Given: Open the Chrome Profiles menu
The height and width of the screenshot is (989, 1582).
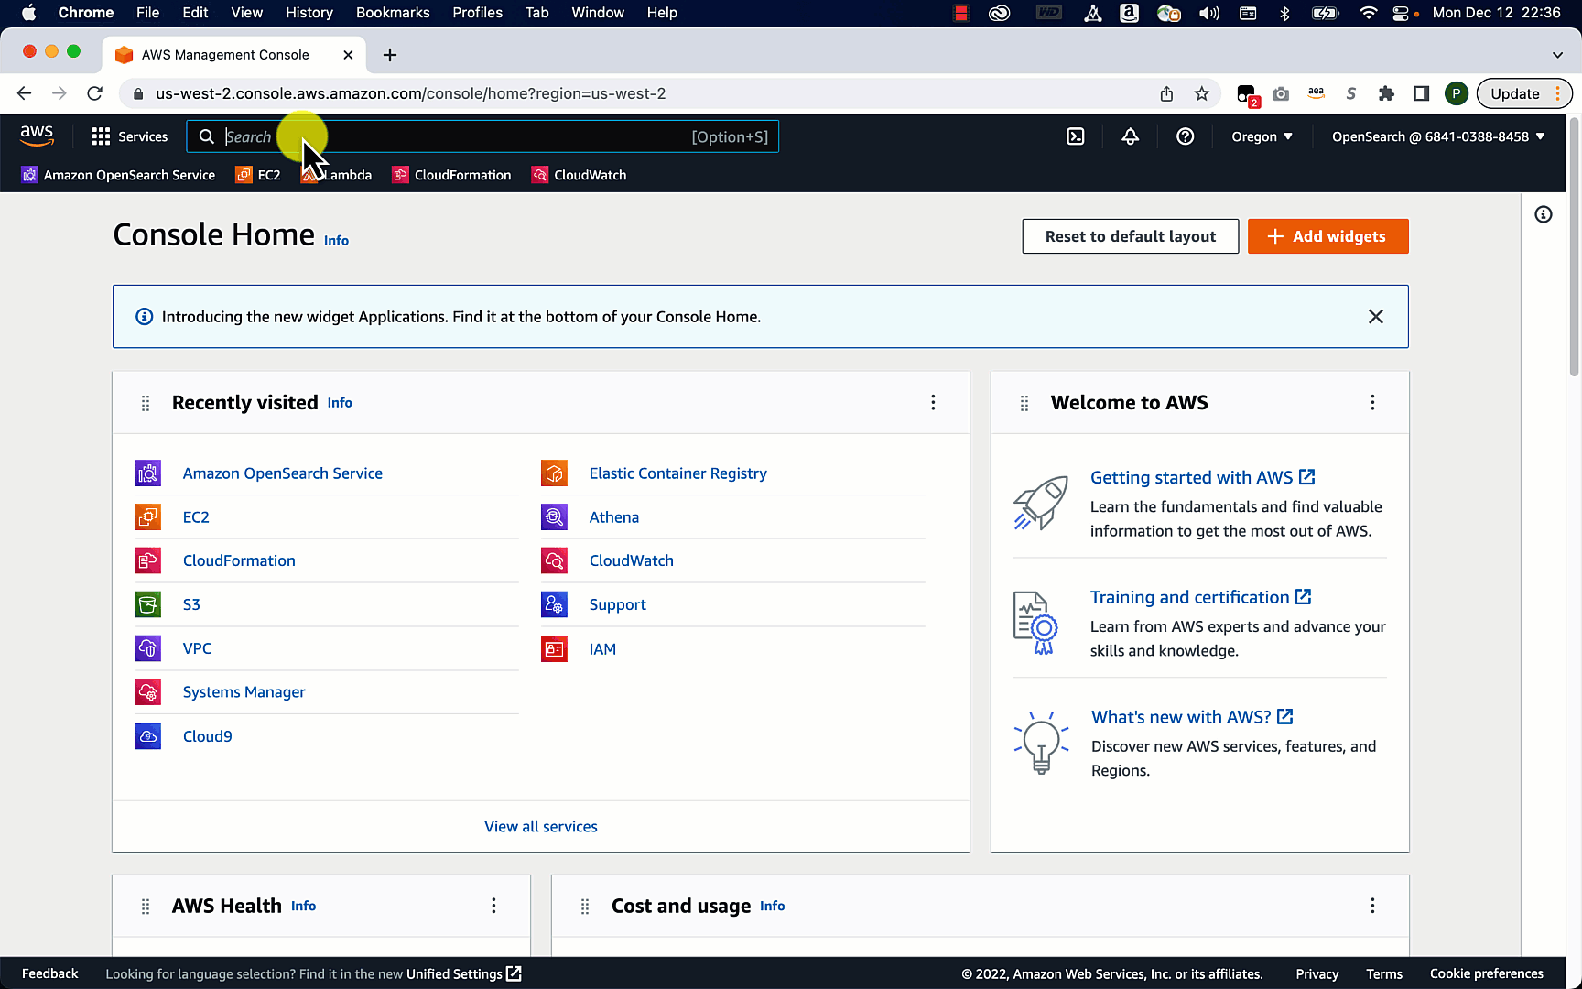Looking at the screenshot, I should pyautogui.click(x=477, y=13).
